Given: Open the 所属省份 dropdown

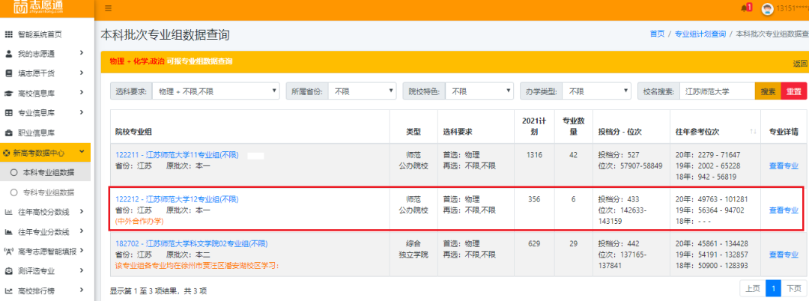Looking at the screenshot, I should click(362, 91).
